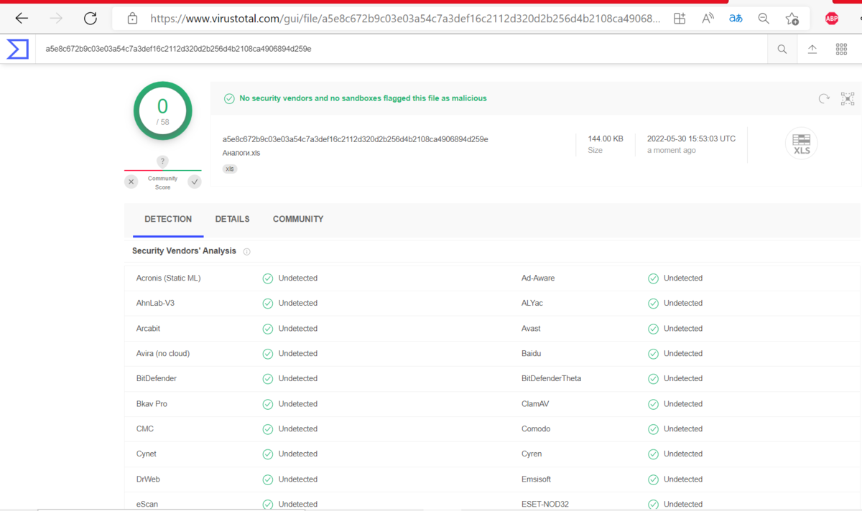Open the similar-files graph icon
This screenshot has height=511, width=862.
pos(848,98)
